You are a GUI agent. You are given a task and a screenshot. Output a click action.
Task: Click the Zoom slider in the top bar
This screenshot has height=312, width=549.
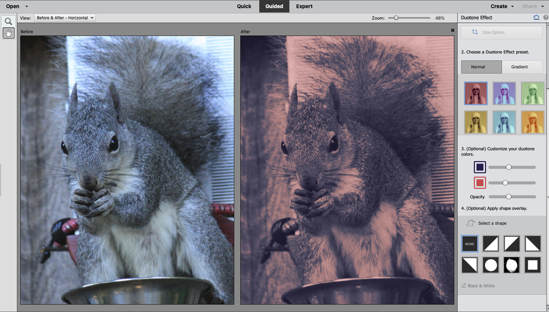(409, 18)
